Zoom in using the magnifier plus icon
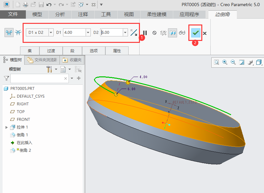 click(225, 62)
